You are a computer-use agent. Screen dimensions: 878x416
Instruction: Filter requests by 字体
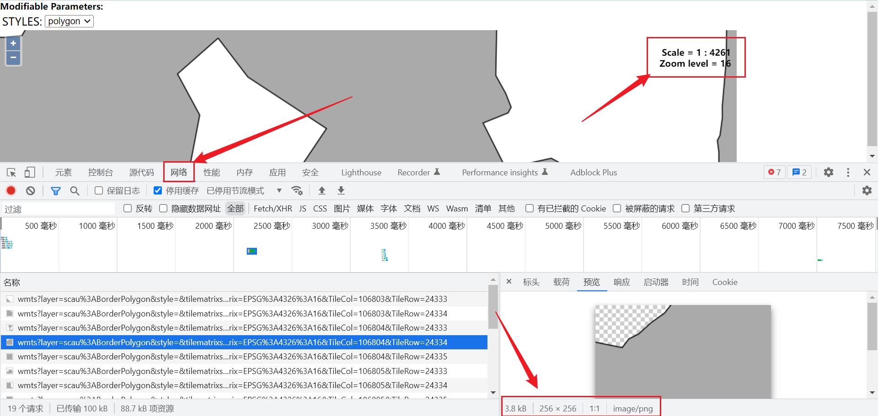click(x=389, y=208)
